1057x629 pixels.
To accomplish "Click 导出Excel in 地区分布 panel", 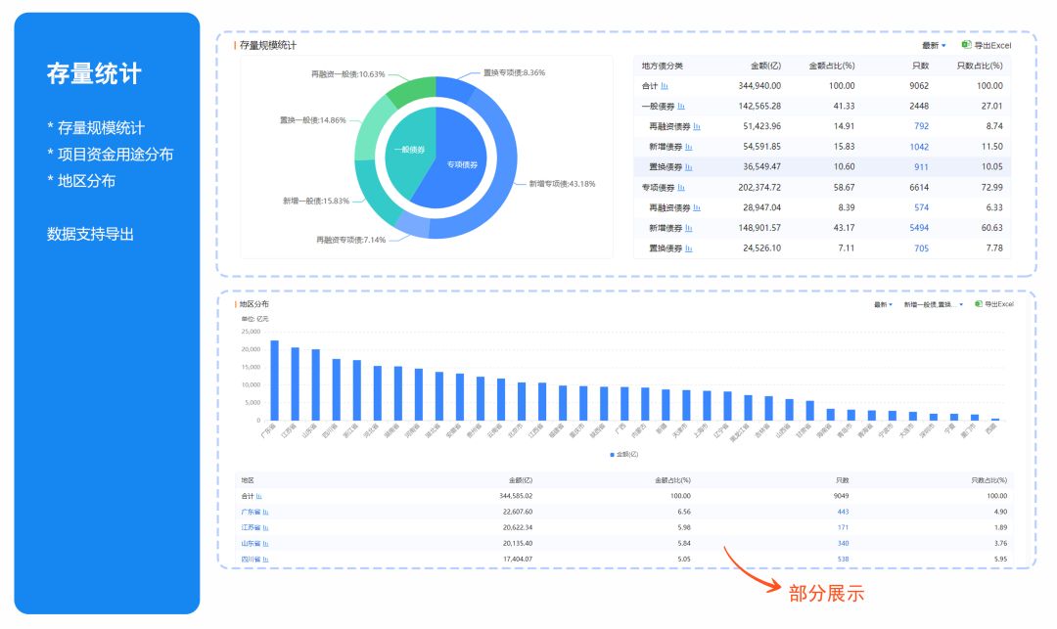I will click(993, 305).
